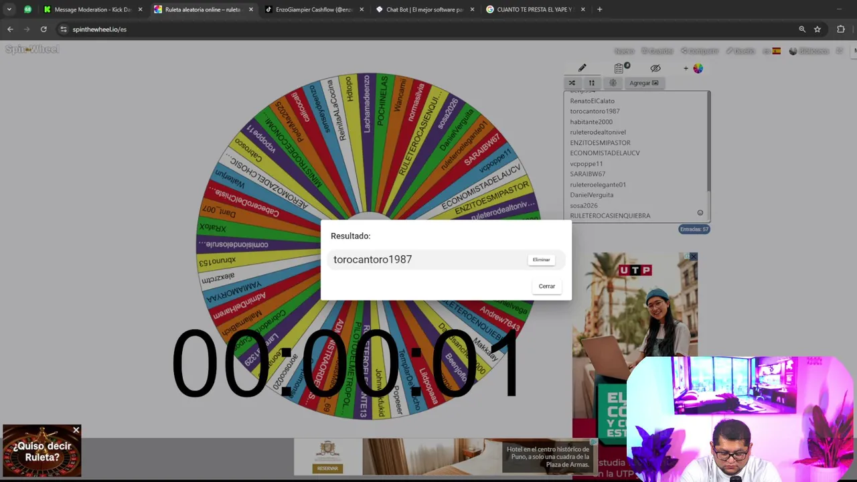
Task: Click the pinned green tab in browser
Action: [x=27, y=9]
